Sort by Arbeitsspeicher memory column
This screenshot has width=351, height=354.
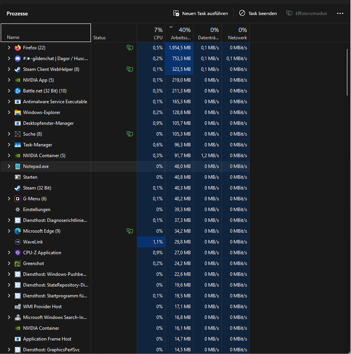179,33
